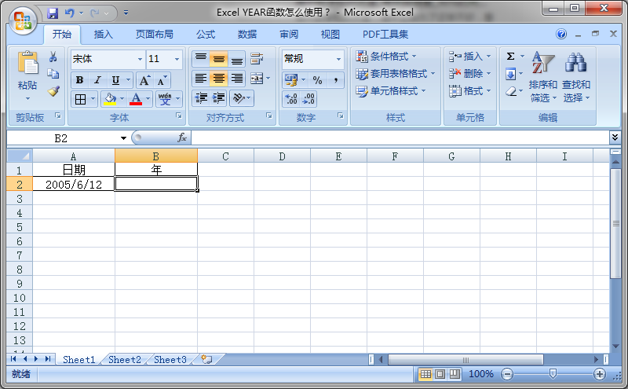Viewport: 628px width, 389px height.
Task: Apply yellow fill color bucket
Action: (x=109, y=99)
